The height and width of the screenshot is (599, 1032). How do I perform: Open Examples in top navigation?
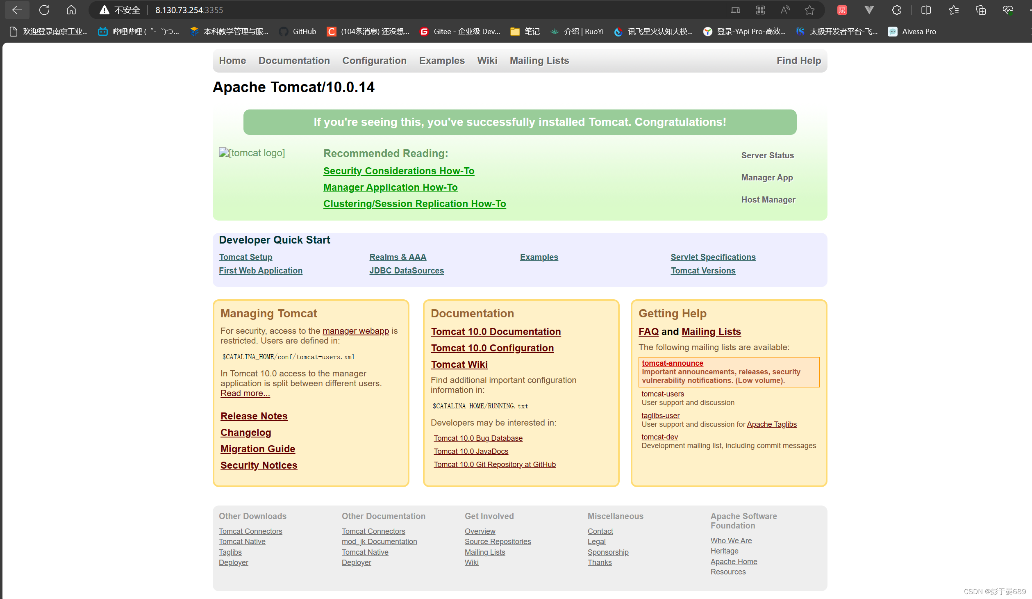[x=442, y=61]
